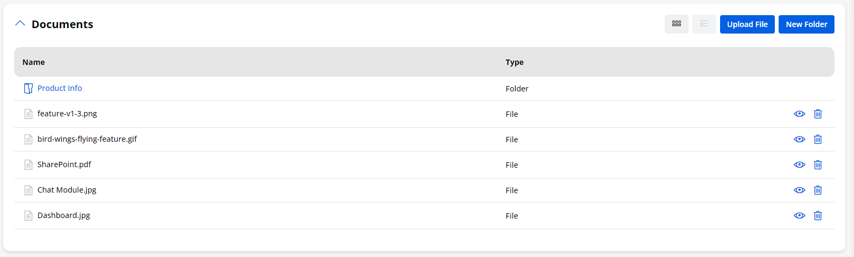Click the Product Info folder icon

pos(28,88)
